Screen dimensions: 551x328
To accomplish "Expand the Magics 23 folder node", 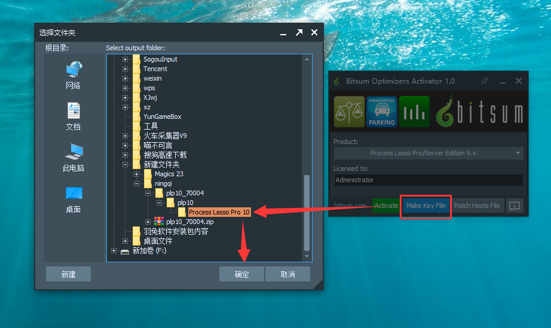I will tap(136, 174).
